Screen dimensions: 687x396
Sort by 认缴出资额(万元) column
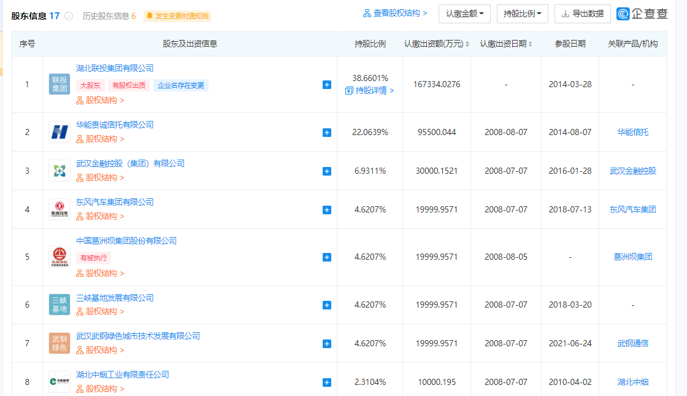click(437, 44)
